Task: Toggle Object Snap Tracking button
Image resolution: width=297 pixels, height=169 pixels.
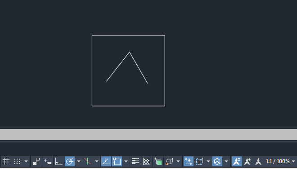Action: point(106,161)
